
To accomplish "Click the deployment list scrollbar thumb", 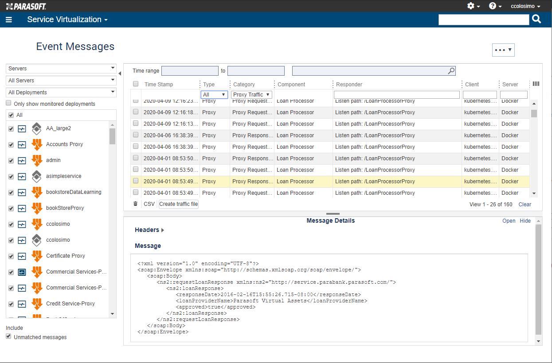I will (x=112, y=136).
